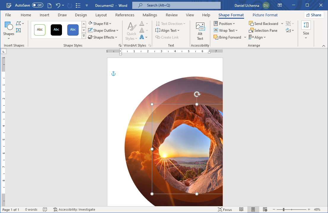
Task: Enable Web Layout view in status bar
Action: [x=265, y=209]
